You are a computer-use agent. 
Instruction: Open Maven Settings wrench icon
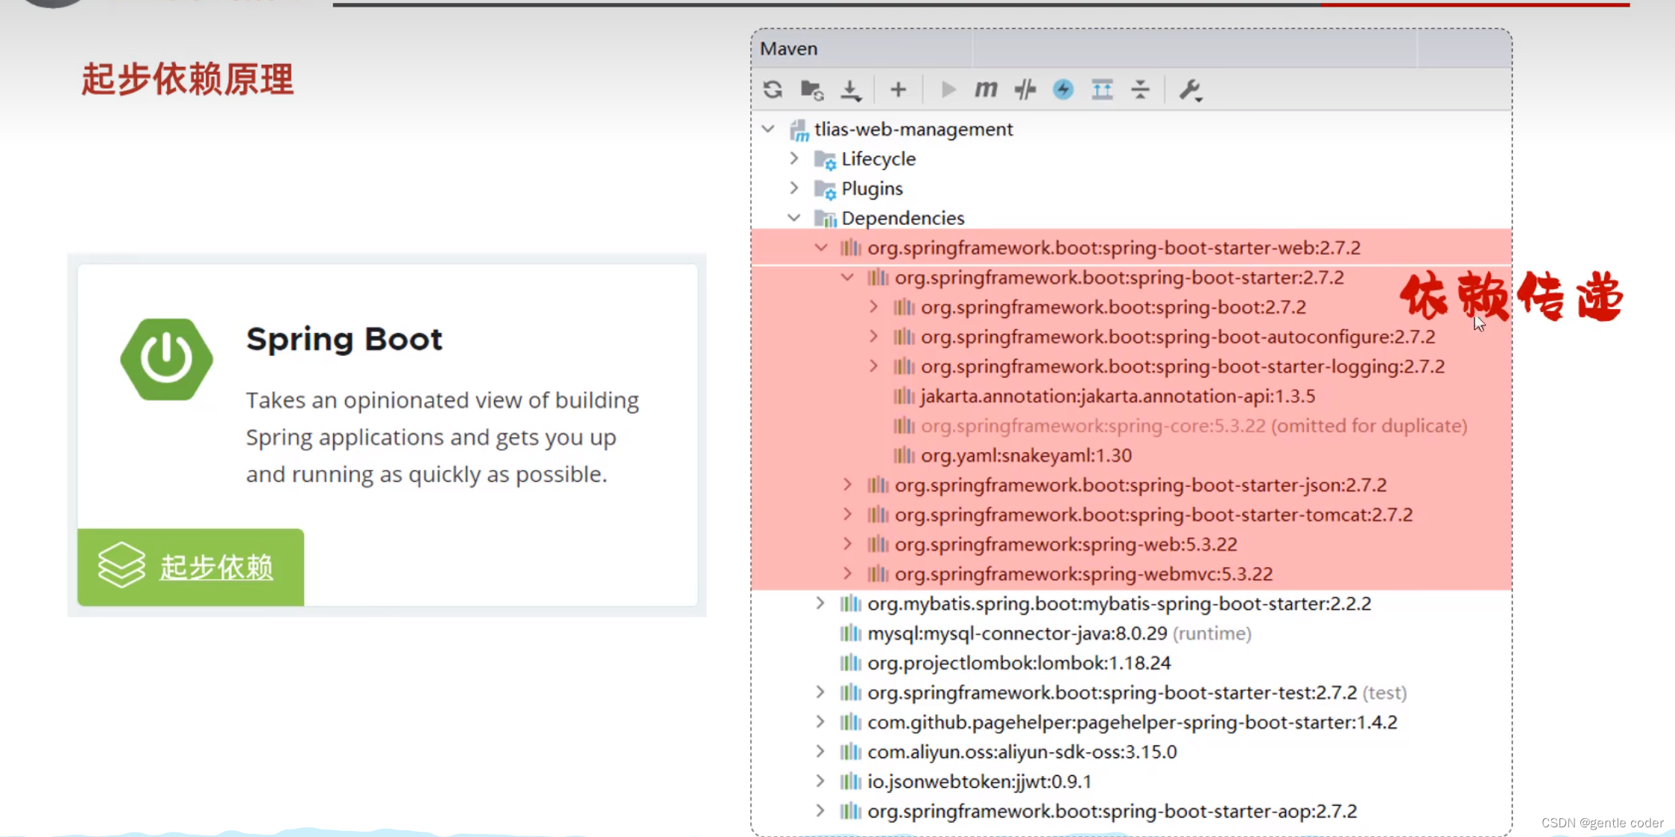[1190, 90]
